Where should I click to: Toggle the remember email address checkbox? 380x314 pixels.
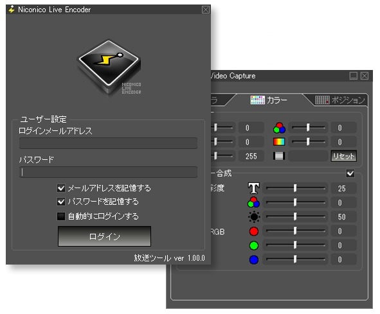[61, 188]
